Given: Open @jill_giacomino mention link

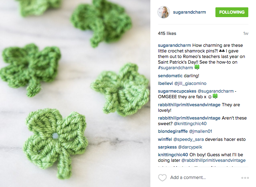Looking at the screenshot, I should pos(190,84).
